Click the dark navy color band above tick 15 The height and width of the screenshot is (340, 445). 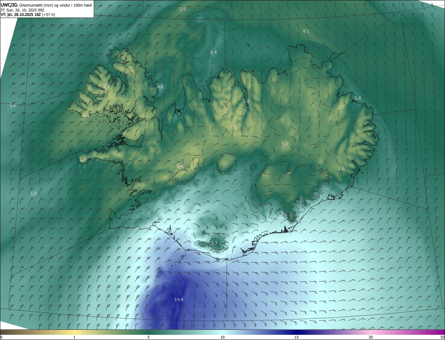297,332
